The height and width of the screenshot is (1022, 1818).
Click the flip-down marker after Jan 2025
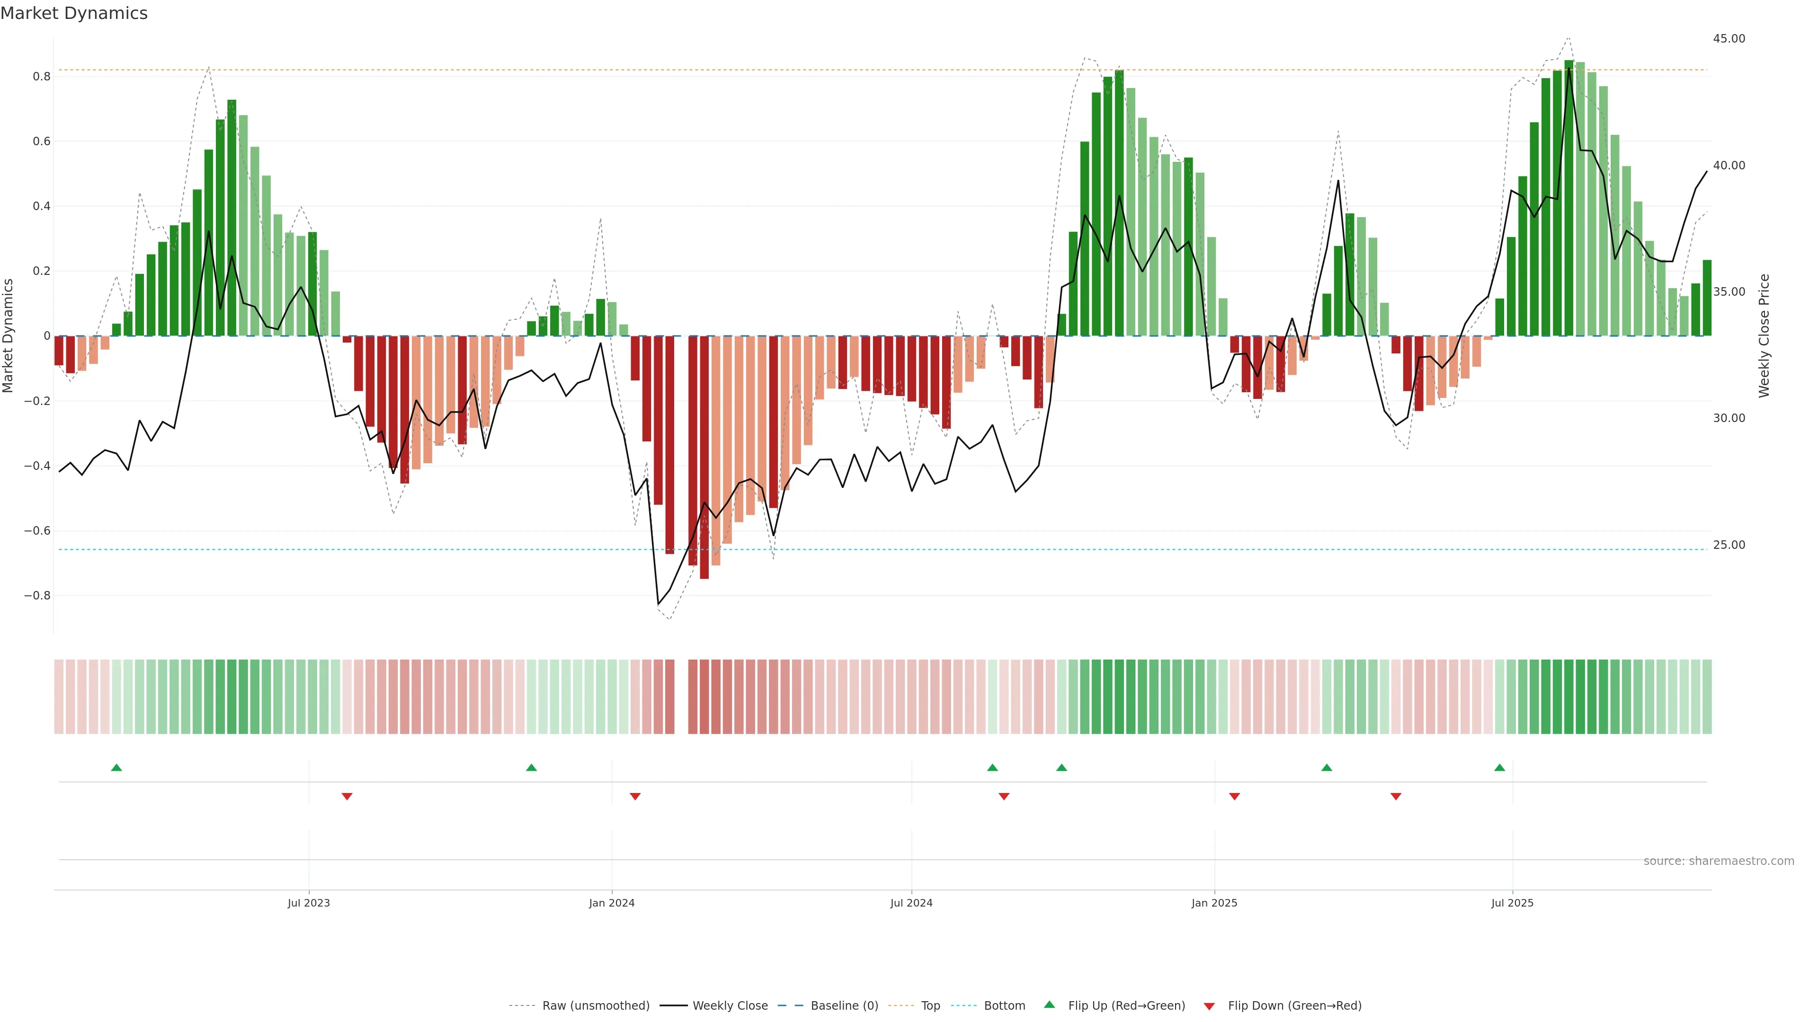pyautogui.click(x=1234, y=796)
